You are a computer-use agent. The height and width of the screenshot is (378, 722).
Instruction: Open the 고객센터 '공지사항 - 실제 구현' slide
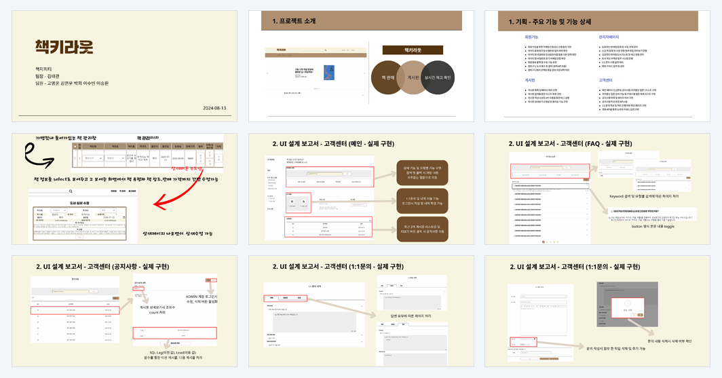[x=124, y=311]
